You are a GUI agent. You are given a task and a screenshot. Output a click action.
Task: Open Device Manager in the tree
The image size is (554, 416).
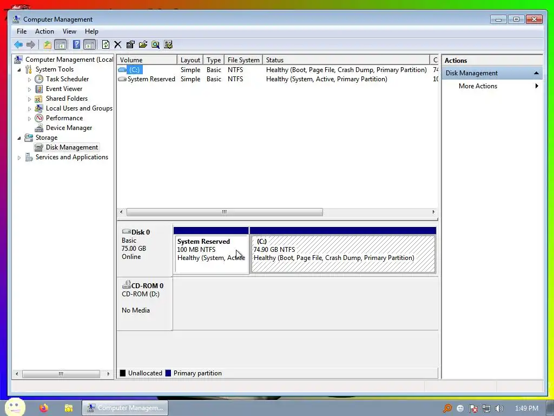coord(69,128)
